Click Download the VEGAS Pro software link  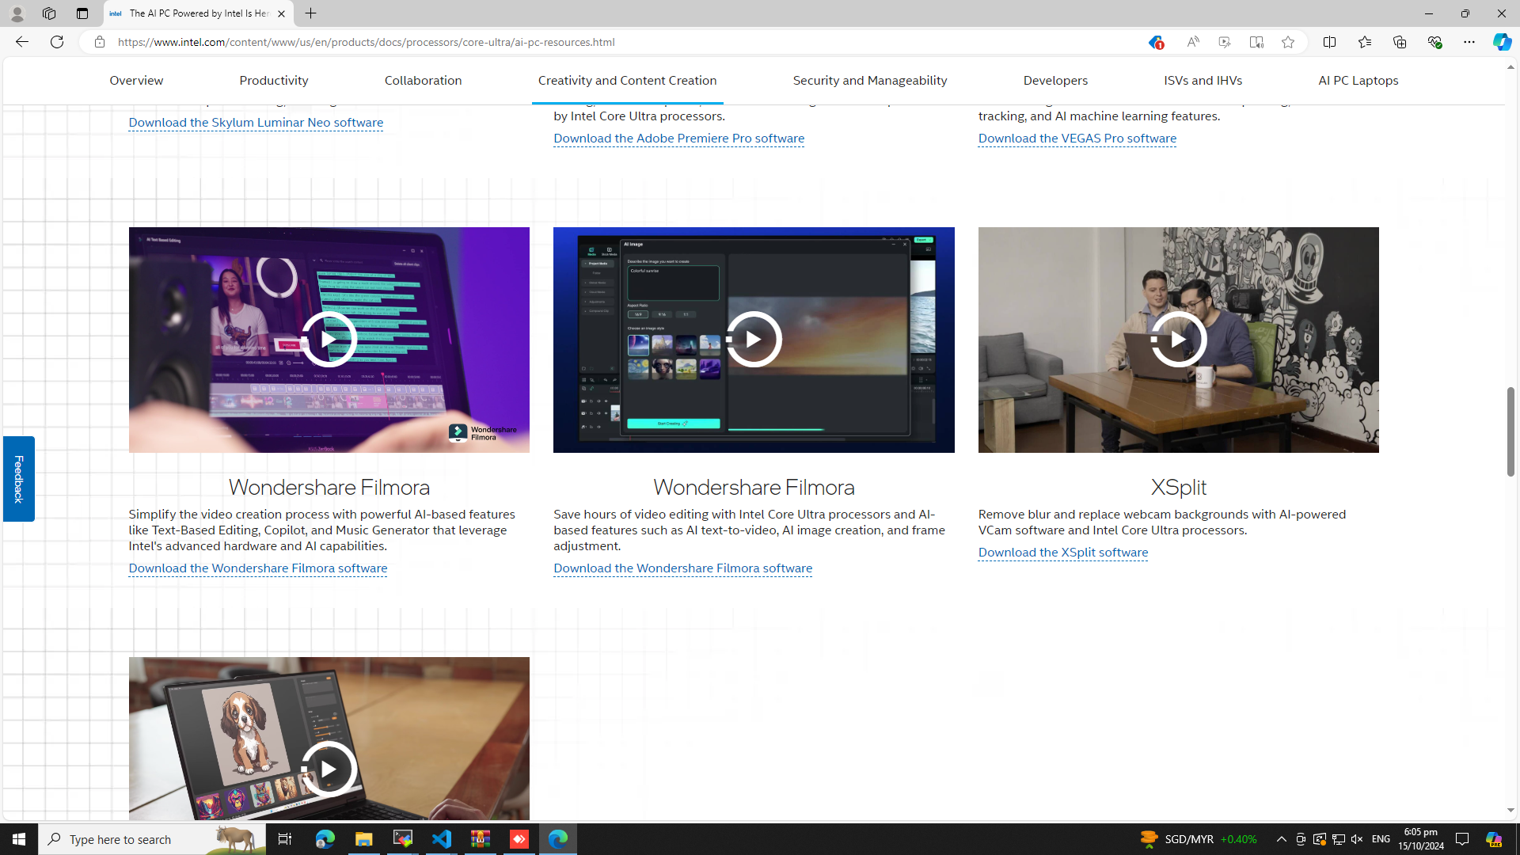point(1077,138)
